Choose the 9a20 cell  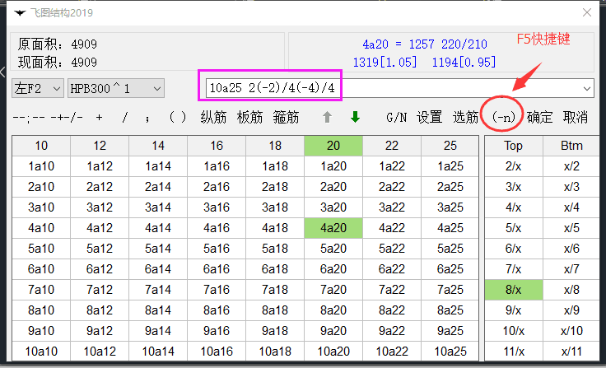tap(333, 331)
